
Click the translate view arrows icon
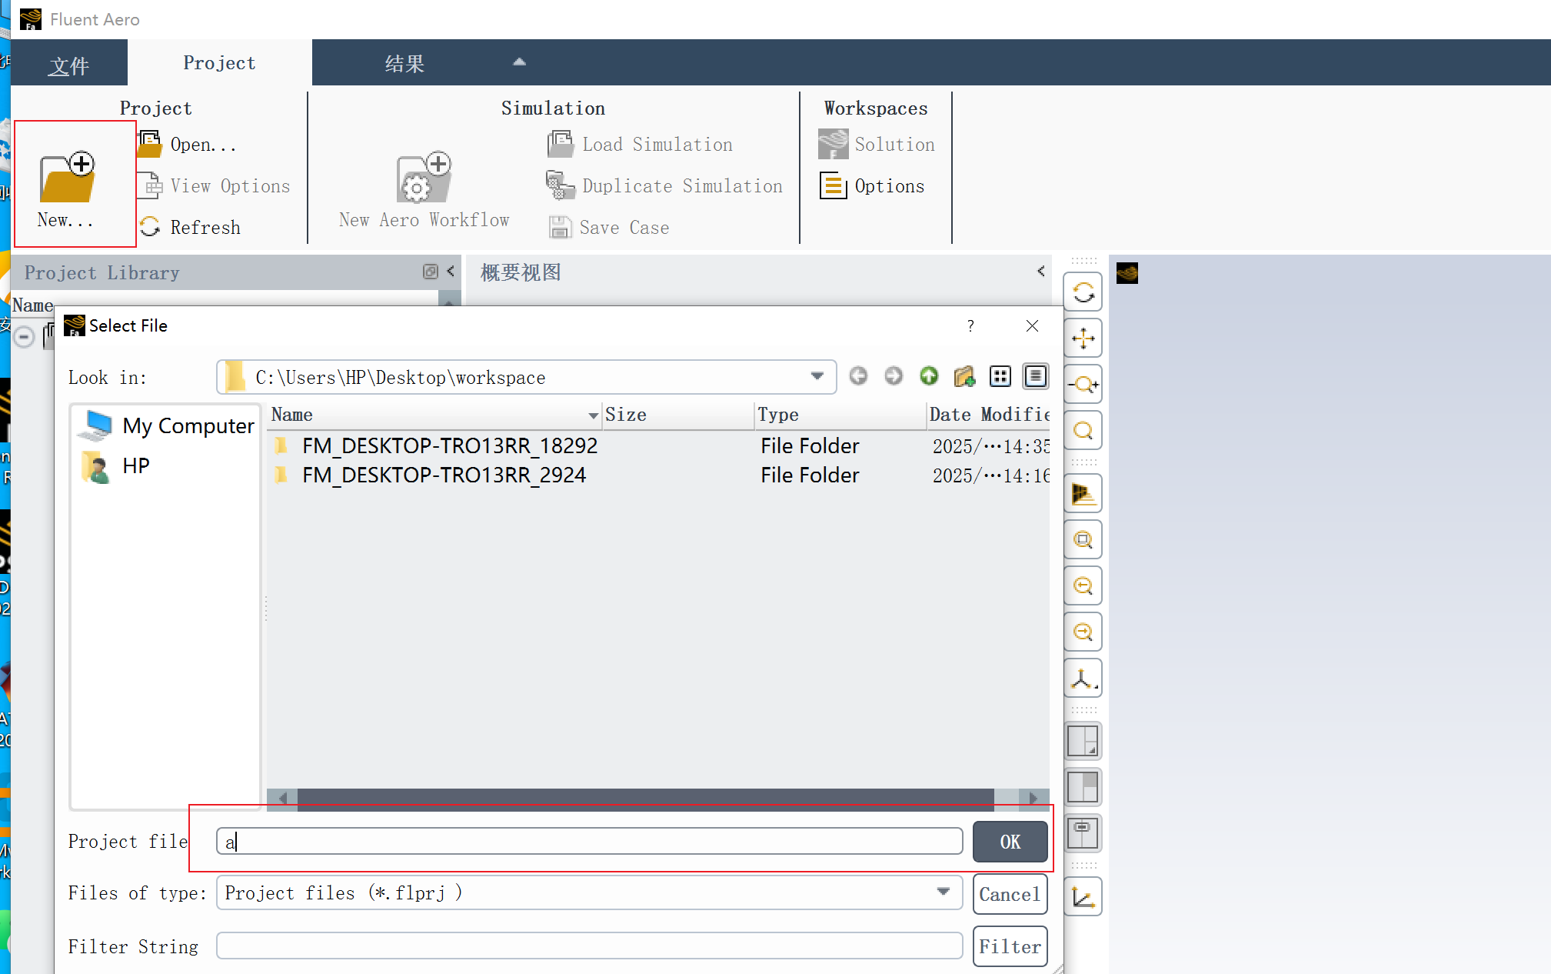click(x=1083, y=339)
